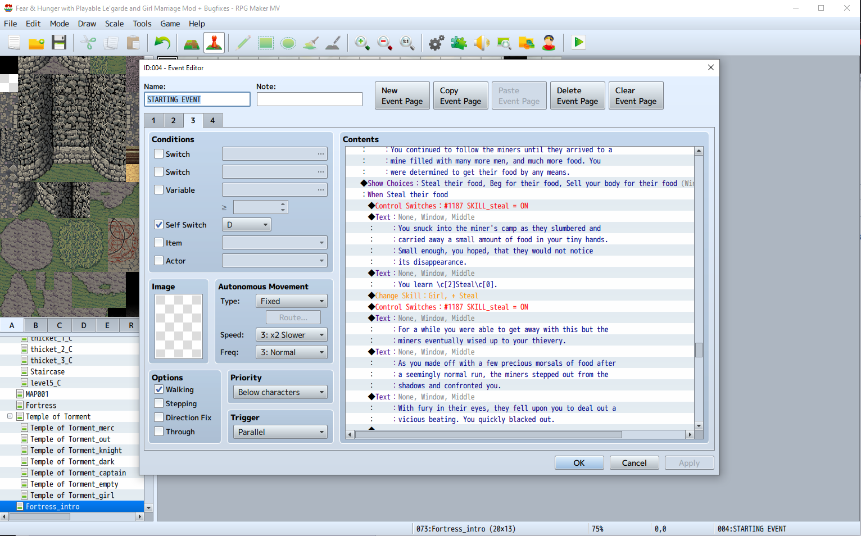861x536 pixels.
Task: Save project with the floppy disk icon
Action: pyautogui.click(x=59, y=43)
